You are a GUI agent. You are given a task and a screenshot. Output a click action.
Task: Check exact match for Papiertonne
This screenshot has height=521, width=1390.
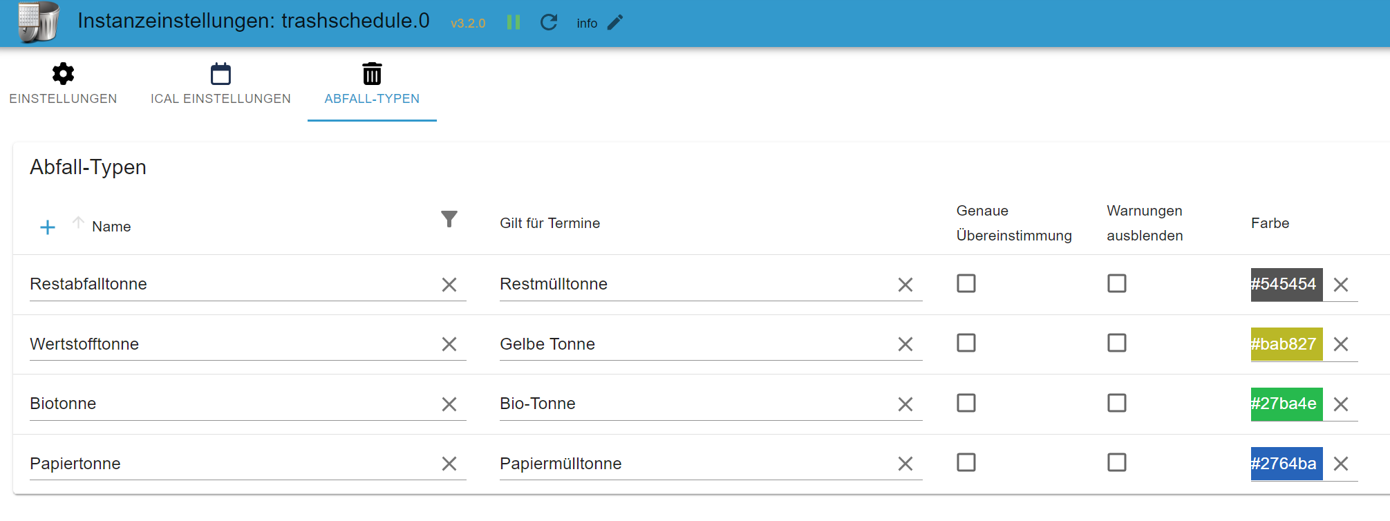966,462
